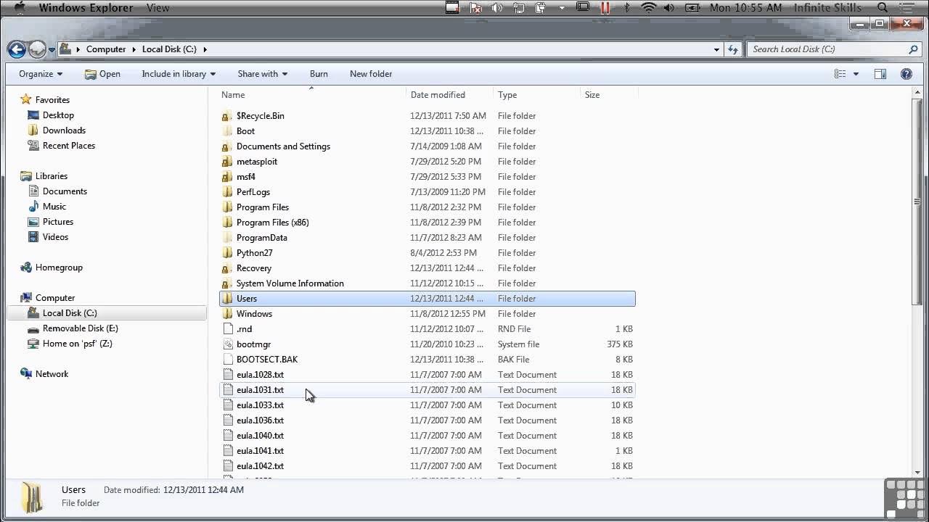Select the bootmgr system file icon
929x522 pixels.
coord(227,344)
